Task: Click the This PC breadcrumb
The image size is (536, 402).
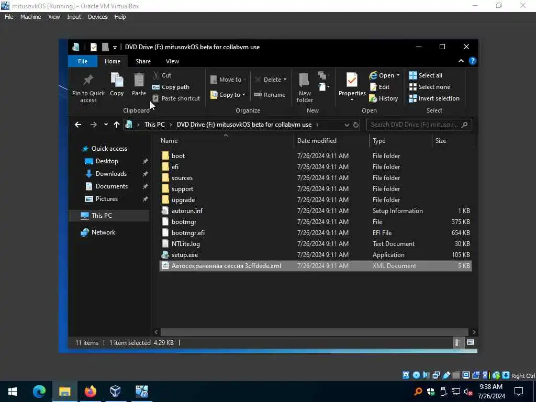Action: 154,125
